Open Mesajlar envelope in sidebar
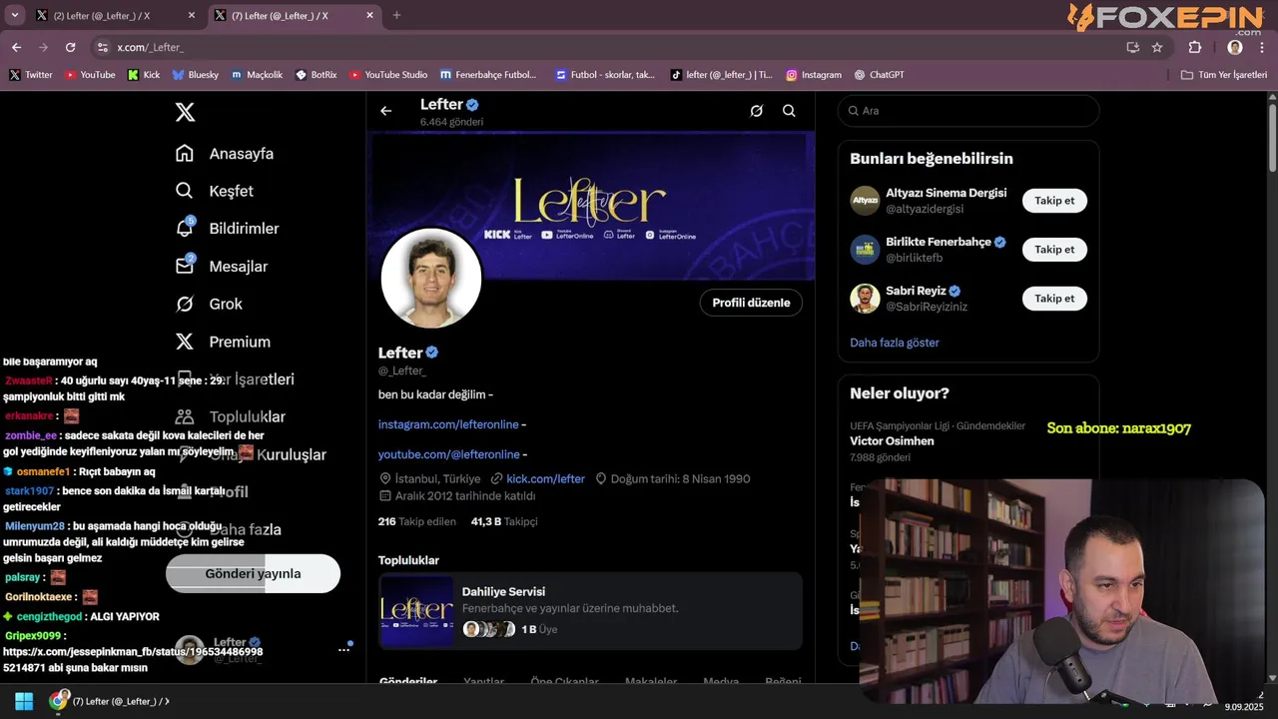 pos(185,266)
